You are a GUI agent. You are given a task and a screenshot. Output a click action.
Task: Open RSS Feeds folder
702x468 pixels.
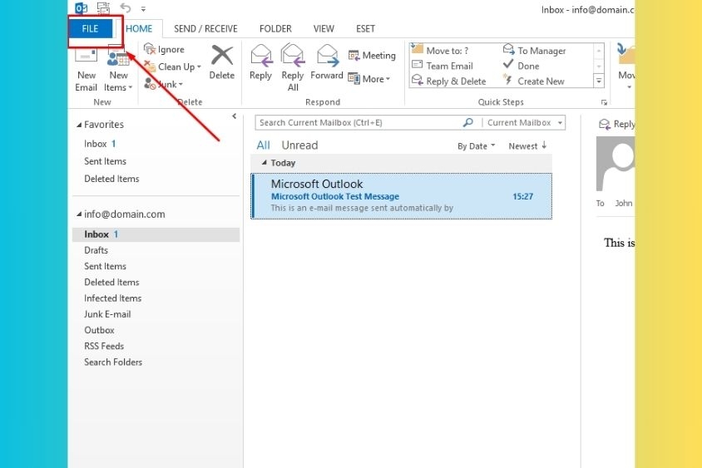[104, 346]
